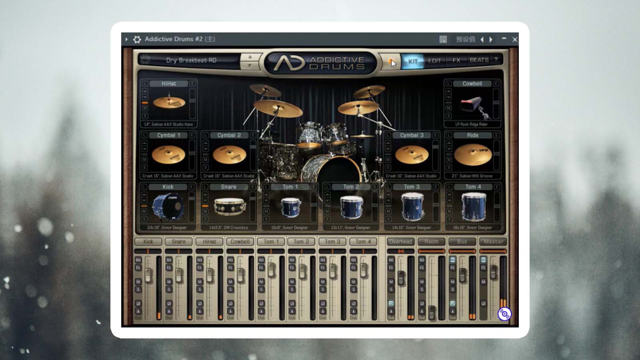Viewport: 640px width, 360px height.
Task: Switch to the KIT page
Action: (413, 61)
